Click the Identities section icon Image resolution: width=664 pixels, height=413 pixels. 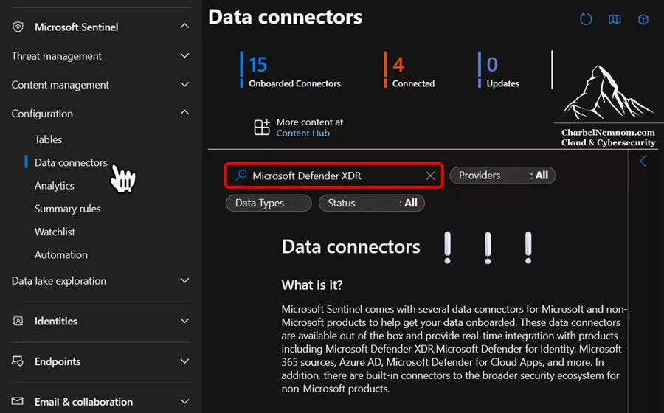coord(18,321)
